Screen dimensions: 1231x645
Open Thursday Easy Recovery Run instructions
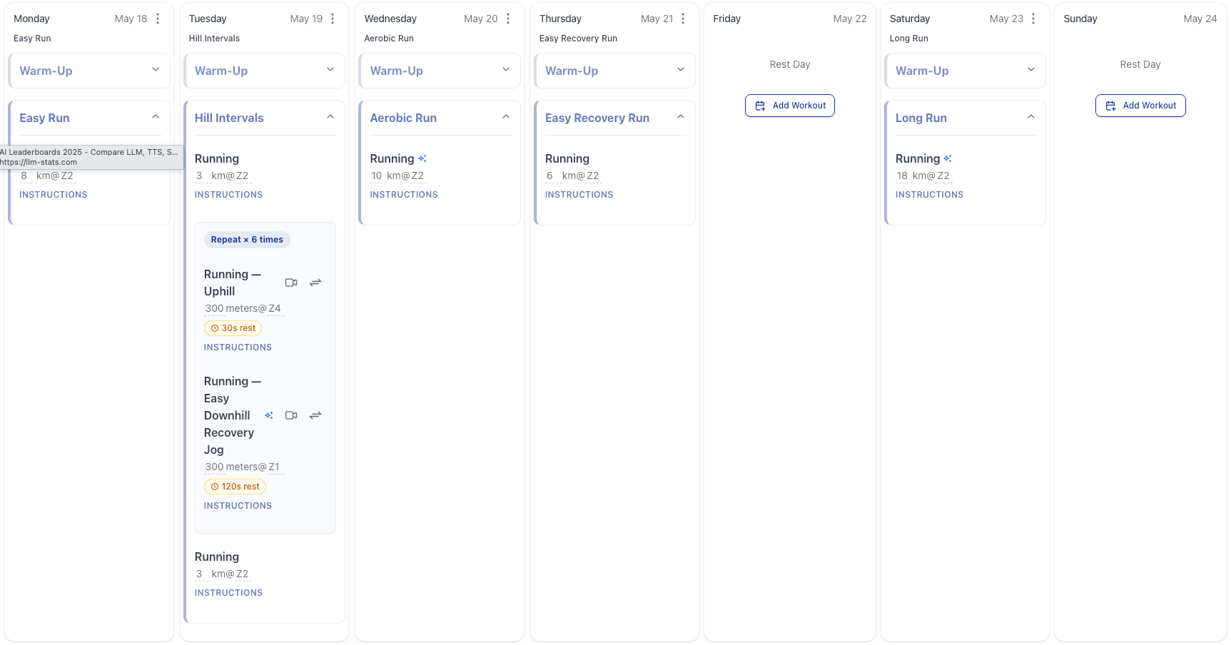point(579,195)
